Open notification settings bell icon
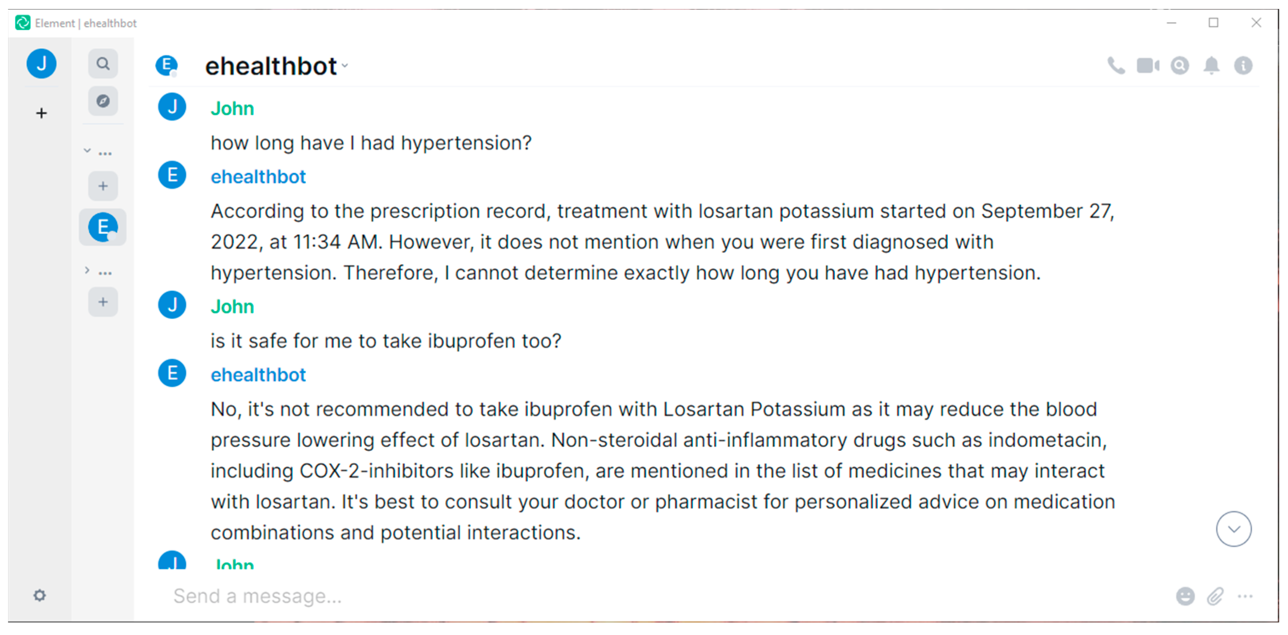 pos(1211,65)
